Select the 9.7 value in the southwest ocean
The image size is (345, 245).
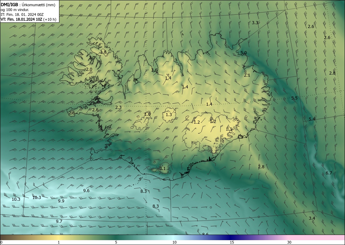click(59, 222)
